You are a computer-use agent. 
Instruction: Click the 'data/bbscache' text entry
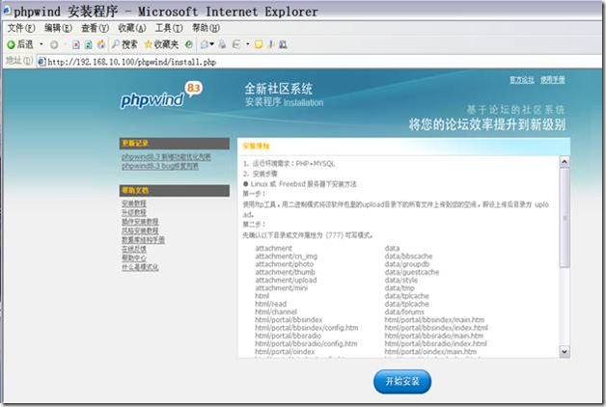click(x=408, y=256)
